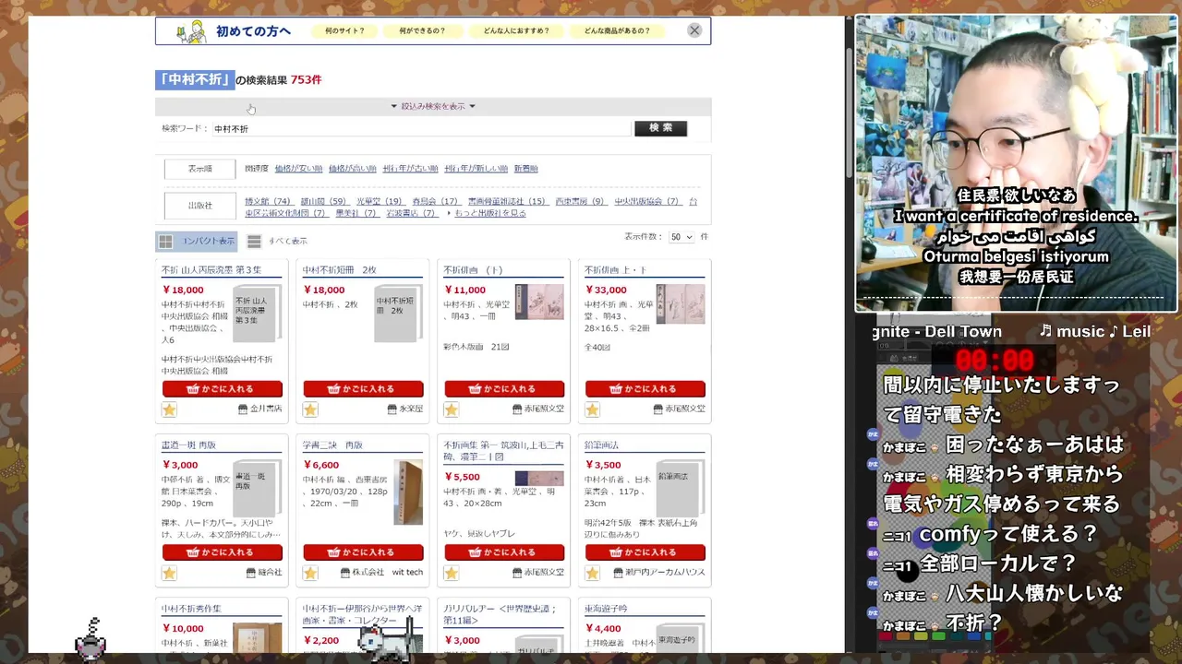Open the 株式会社 wit tech store link
This screenshot has height=664, width=1182.
point(381,573)
